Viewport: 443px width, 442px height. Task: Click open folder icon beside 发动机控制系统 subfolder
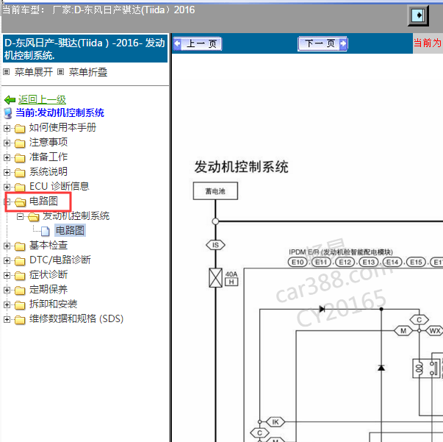33,217
